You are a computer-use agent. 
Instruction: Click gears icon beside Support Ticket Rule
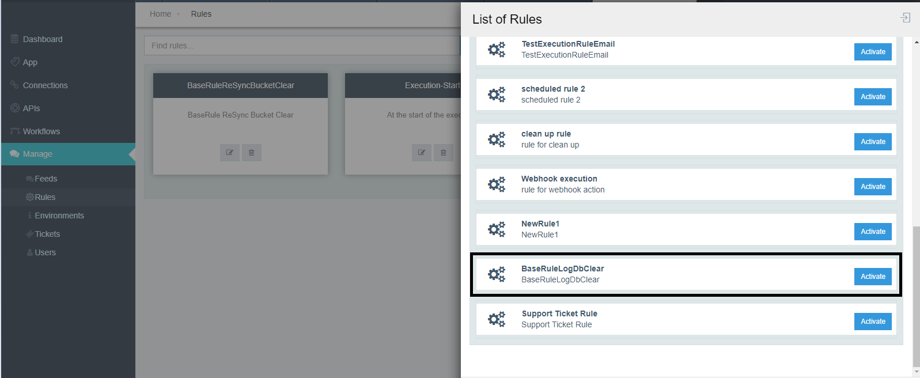coord(496,319)
